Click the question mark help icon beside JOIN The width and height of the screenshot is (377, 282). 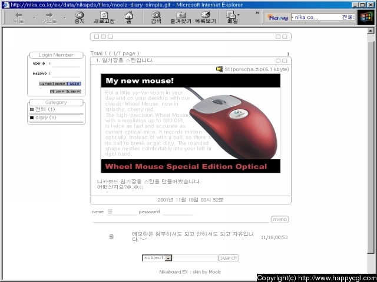[52, 92]
